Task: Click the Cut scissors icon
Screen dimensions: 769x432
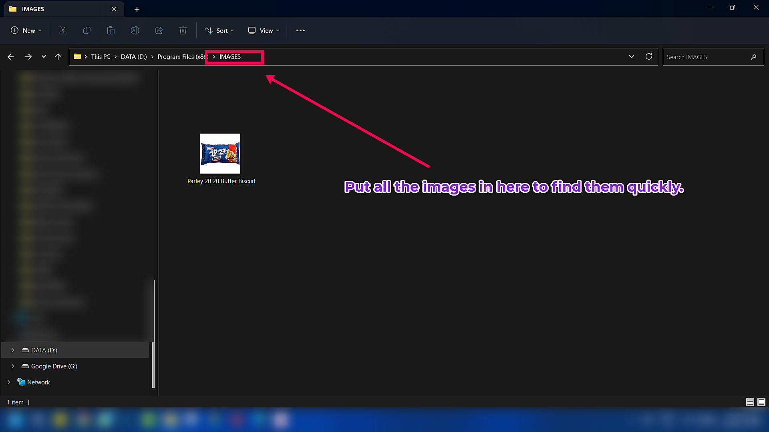Action: click(63, 30)
